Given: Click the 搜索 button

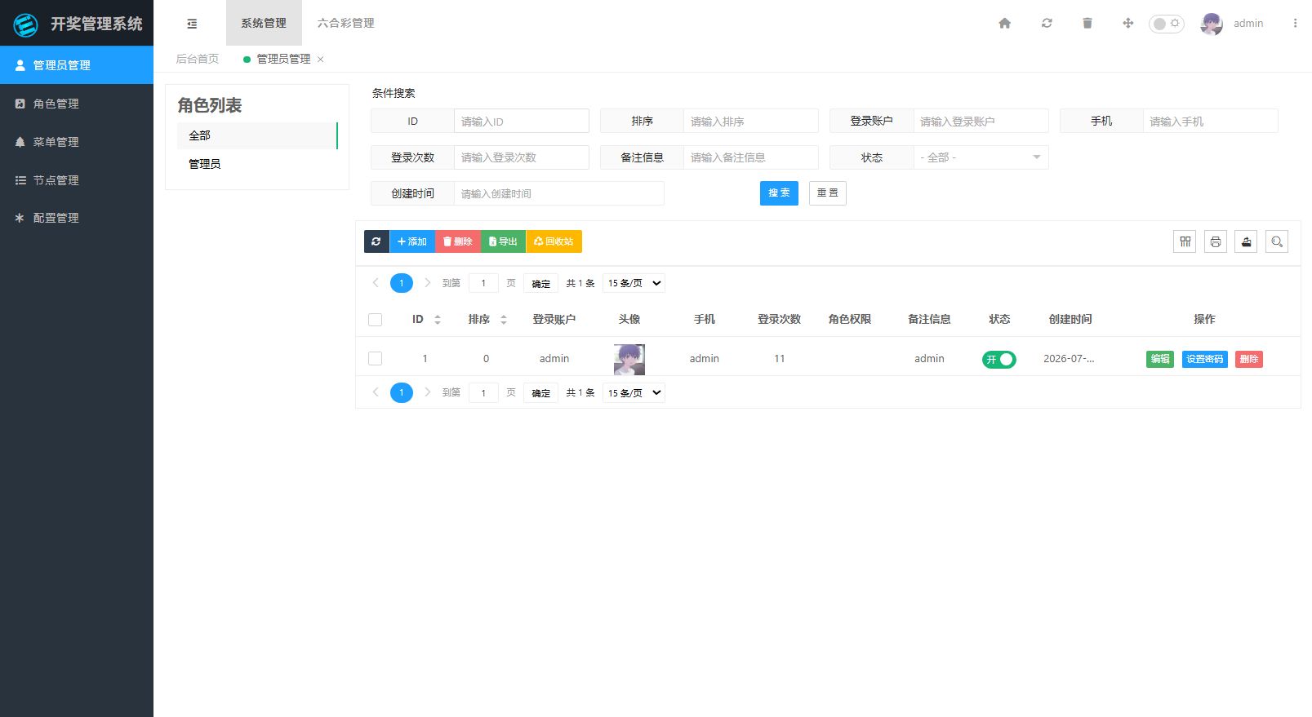Looking at the screenshot, I should [779, 193].
